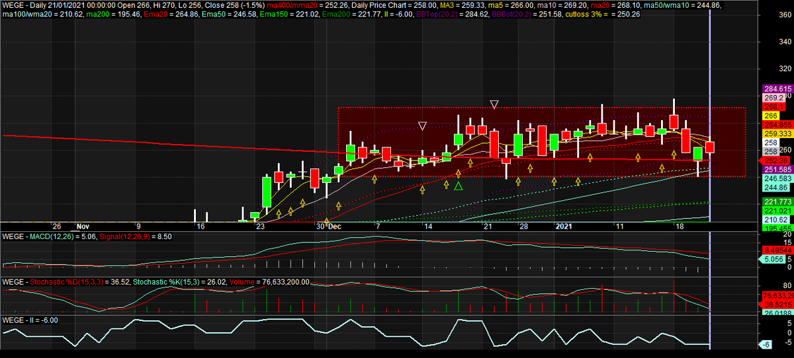Click the 'Volume = 76,633,200.00' pane label
The height and width of the screenshot is (358, 794).
tap(270, 282)
